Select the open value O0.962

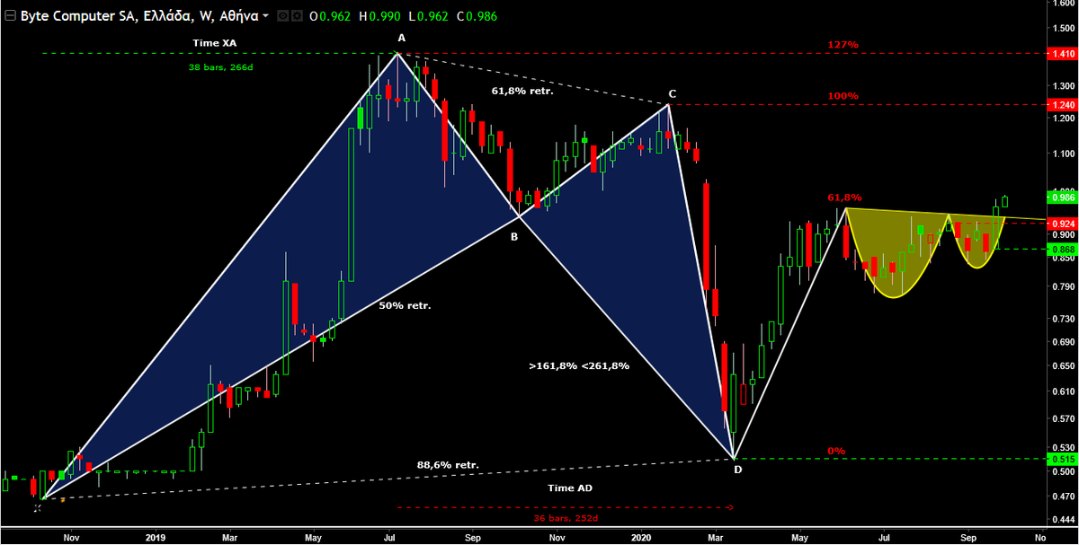pos(330,16)
